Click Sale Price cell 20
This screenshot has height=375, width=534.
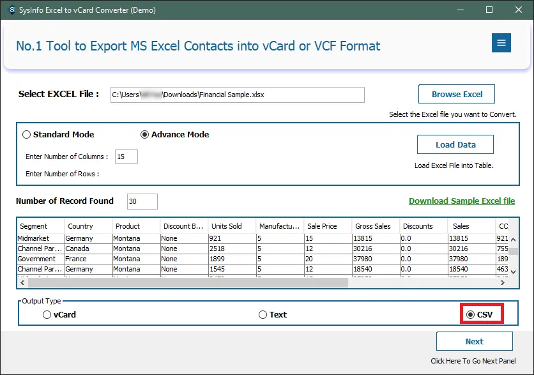click(328, 259)
